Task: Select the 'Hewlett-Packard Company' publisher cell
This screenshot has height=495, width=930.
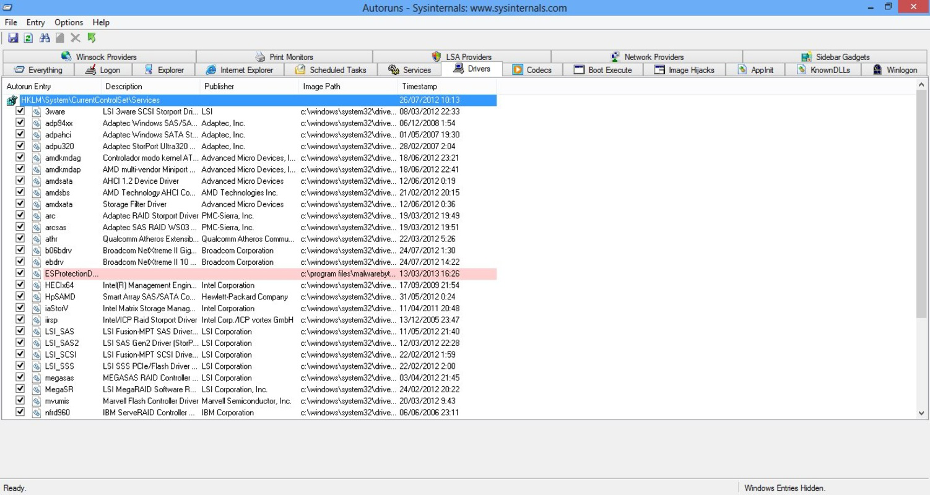Action: (245, 297)
